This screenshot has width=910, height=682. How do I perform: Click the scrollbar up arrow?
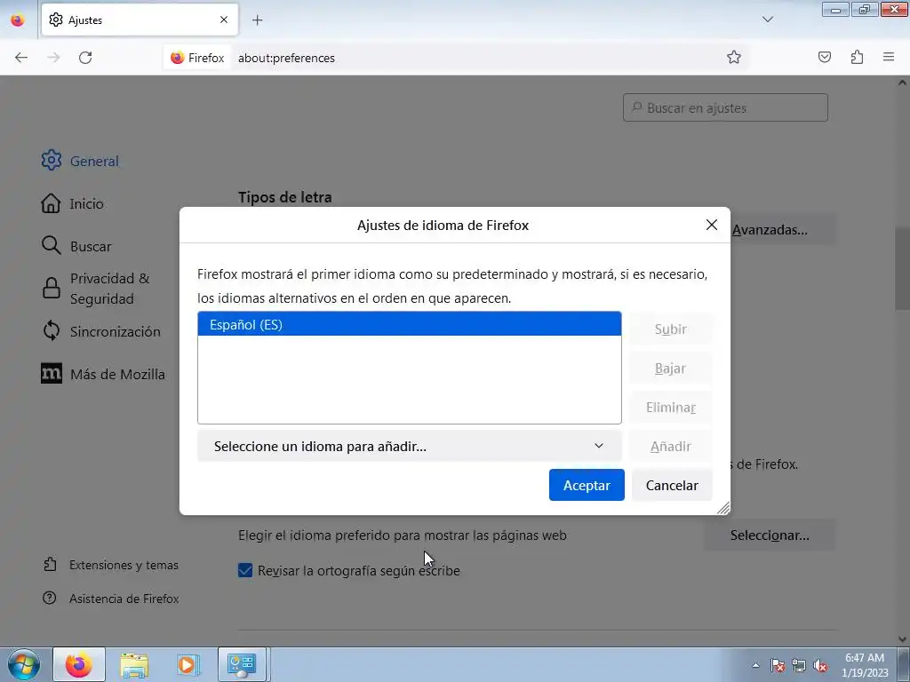click(902, 83)
